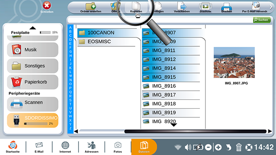Click Per E-Mail versenden icon
Viewport: 276px width, 155px height.
[254, 8]
